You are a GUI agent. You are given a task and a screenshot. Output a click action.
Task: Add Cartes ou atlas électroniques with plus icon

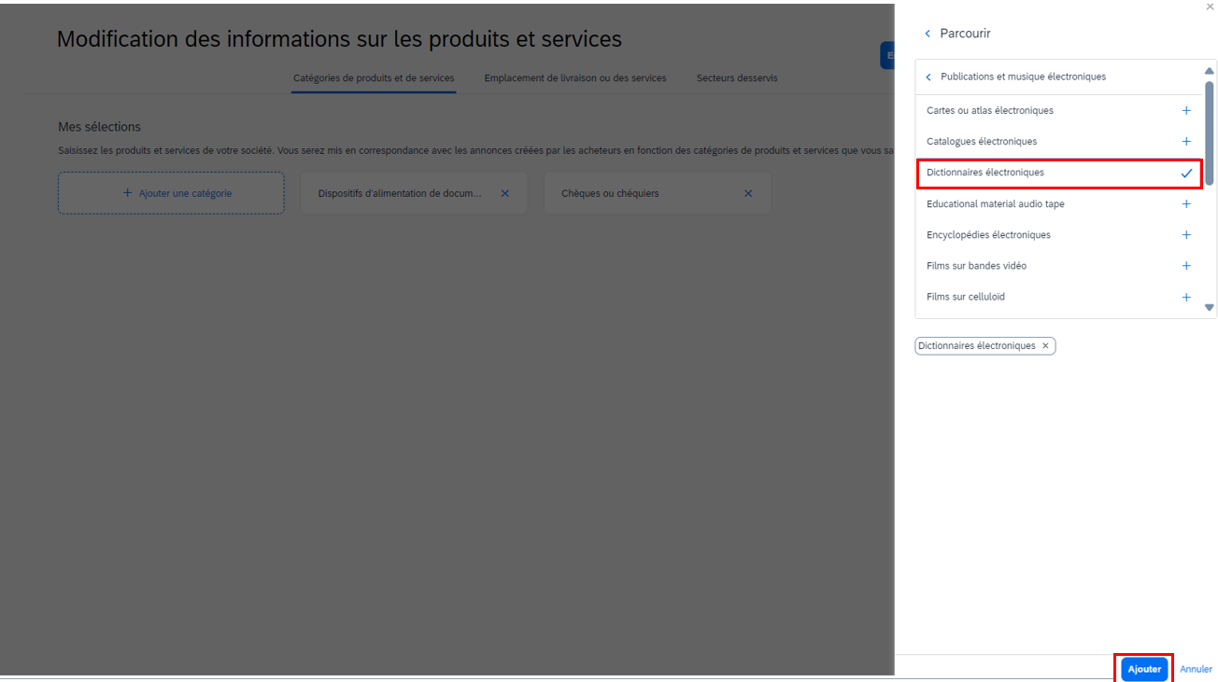(x=1186, y=110)
